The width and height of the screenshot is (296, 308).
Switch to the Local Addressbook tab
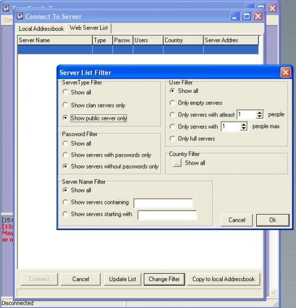[41, 29]
